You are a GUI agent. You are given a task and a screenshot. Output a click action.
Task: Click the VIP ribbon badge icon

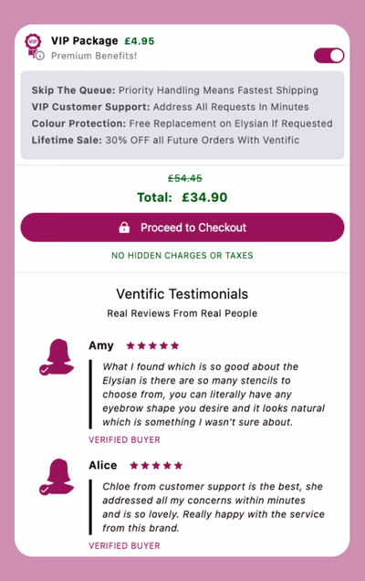pos(33,45)
